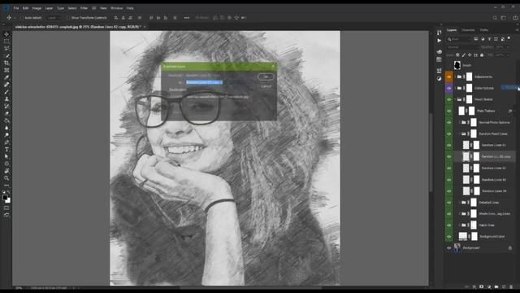
Task: Select the Eraser tool
Action: [6, 113]
